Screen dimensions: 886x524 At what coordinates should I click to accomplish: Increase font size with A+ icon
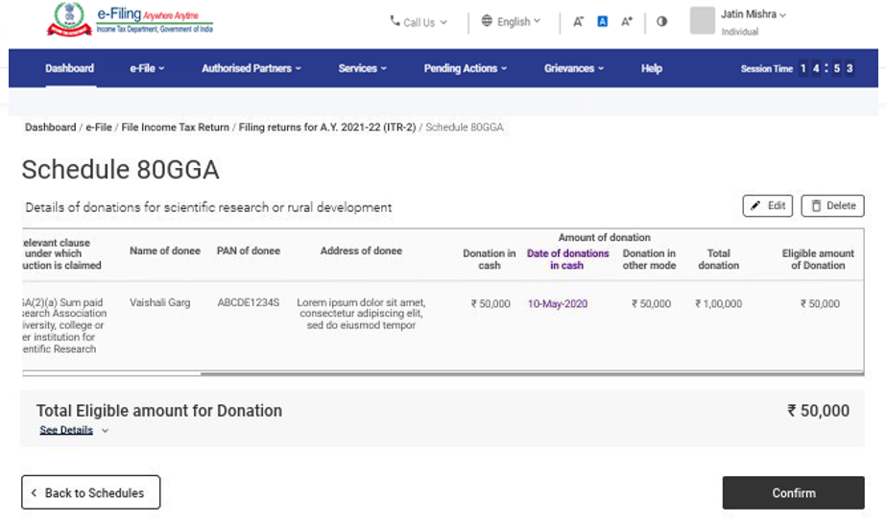point(627,21)
